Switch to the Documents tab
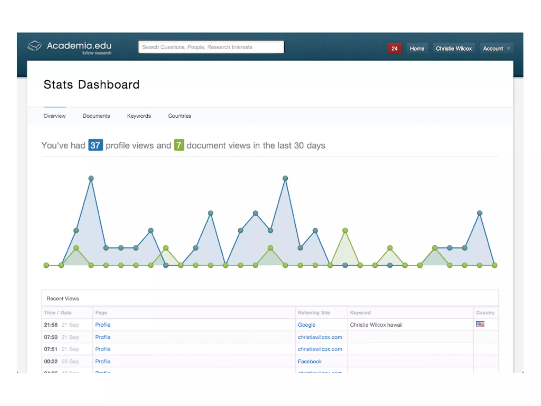The height and width of the screenshot is (406, 541). click(x=96, y=116)
